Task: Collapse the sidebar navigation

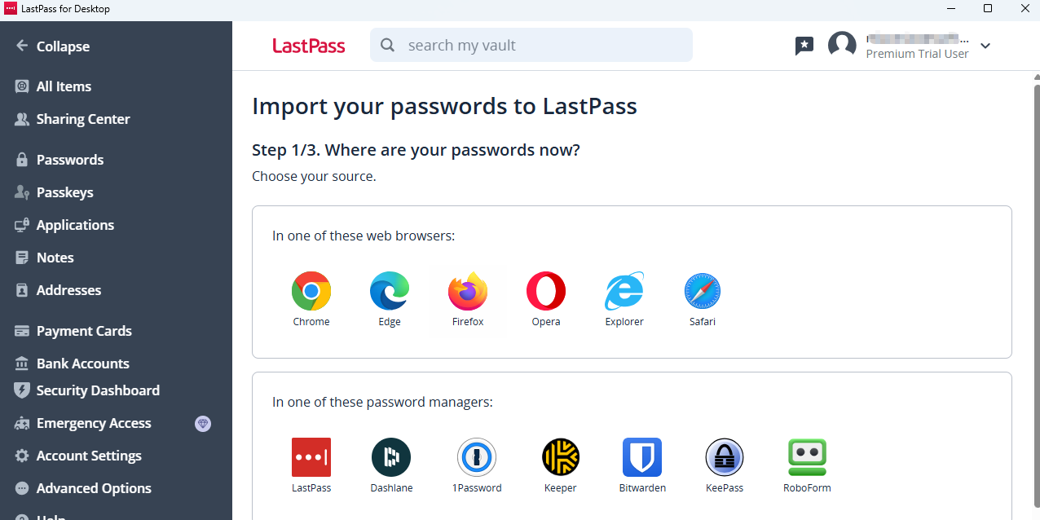Action: pos(54,46)
